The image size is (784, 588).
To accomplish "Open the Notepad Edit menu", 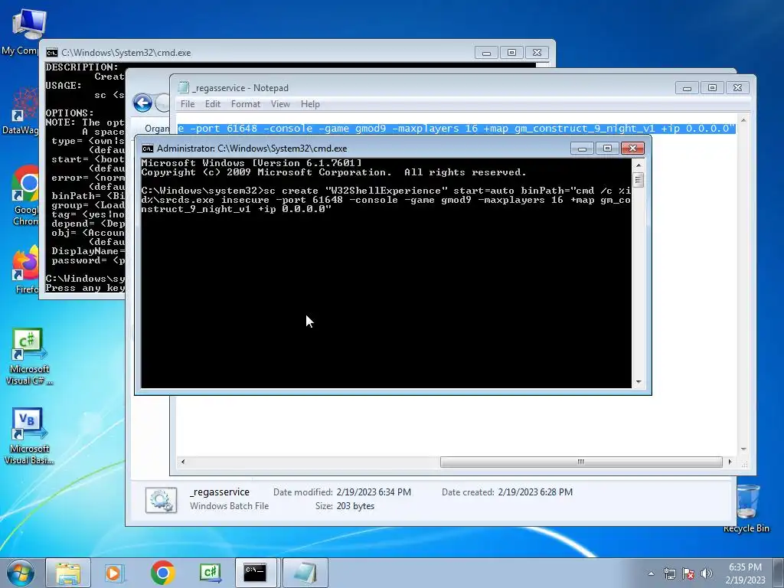I will point(213,104).
